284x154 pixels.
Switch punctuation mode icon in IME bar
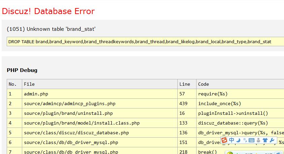click(245, 140)
